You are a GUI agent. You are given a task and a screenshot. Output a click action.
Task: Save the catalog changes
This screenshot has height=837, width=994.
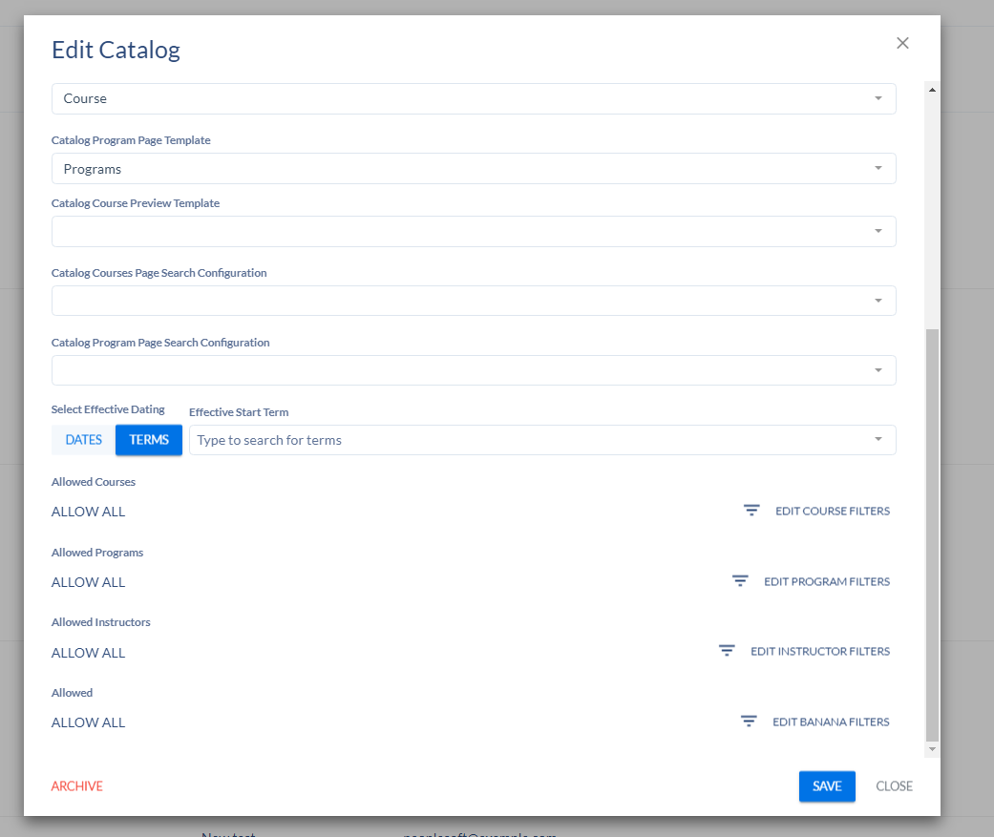pos(827,786)
